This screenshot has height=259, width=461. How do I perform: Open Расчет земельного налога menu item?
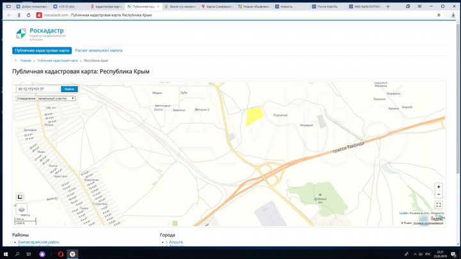pyautogui.click(x=99, y=50)
